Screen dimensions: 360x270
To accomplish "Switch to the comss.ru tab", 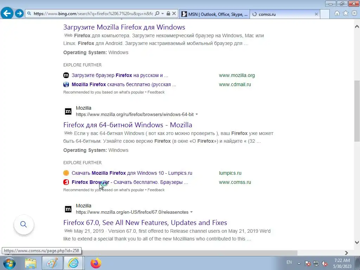I will 282,14.
